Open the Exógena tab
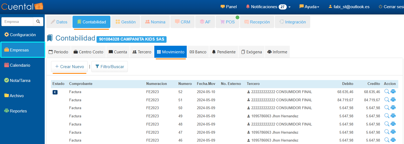Viewport: 404px width, 144px height. point(251,52)
